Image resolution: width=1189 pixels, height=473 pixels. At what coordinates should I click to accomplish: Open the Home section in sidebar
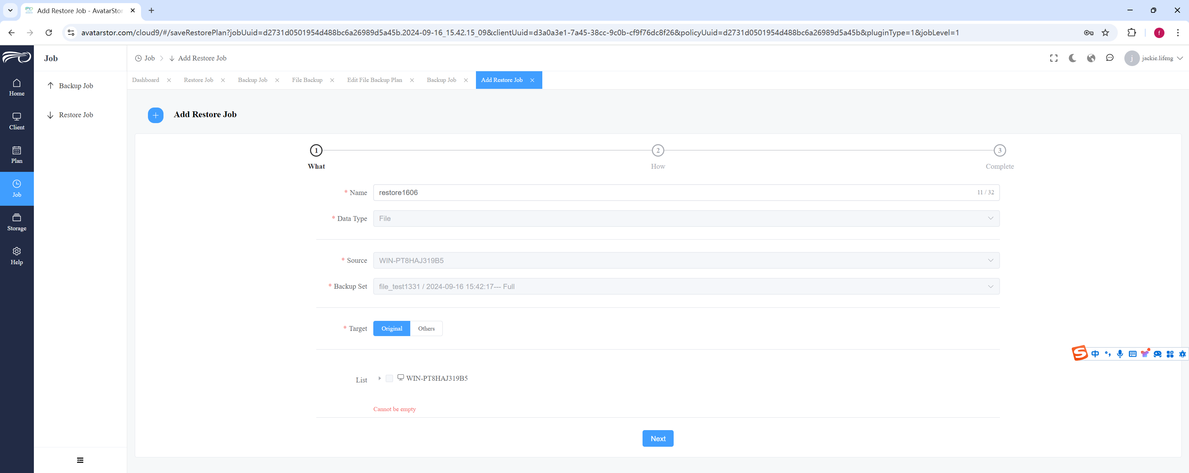(x=17, y=87)
